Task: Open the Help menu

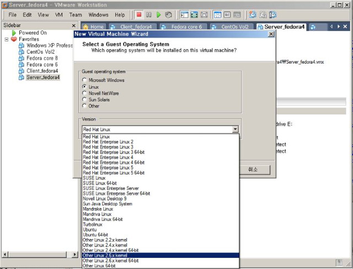Action: [x=120, y=15]
